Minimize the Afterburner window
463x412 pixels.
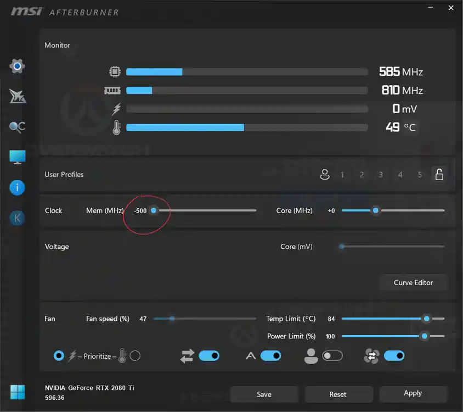tap(431, 7)
